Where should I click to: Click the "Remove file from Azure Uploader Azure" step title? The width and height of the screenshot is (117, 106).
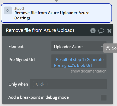pos(52,15)
